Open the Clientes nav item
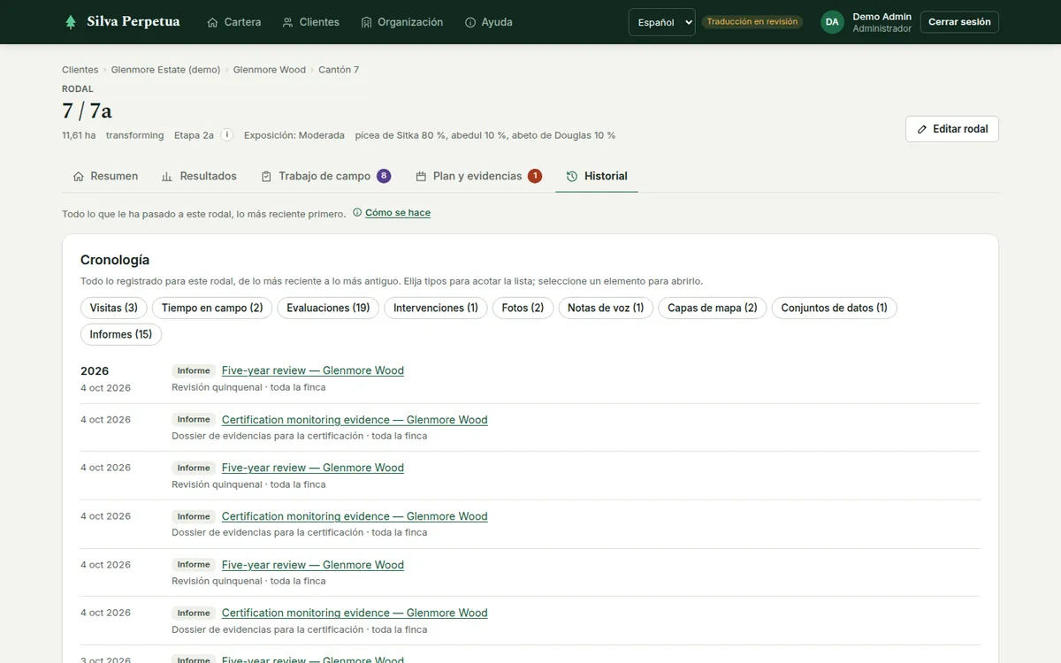This screenshot has height=663, width=1061. pyautogui.click(x=310, y=22)
